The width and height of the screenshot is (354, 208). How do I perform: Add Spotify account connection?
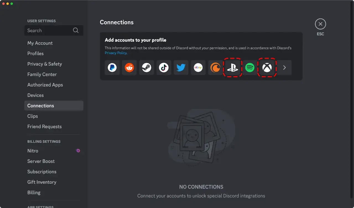click(x=250, y=68)
